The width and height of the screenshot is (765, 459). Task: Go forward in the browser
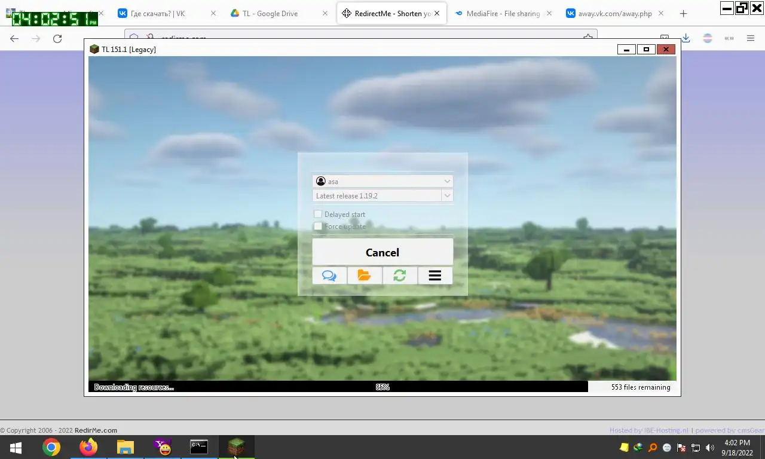point(36,38)
